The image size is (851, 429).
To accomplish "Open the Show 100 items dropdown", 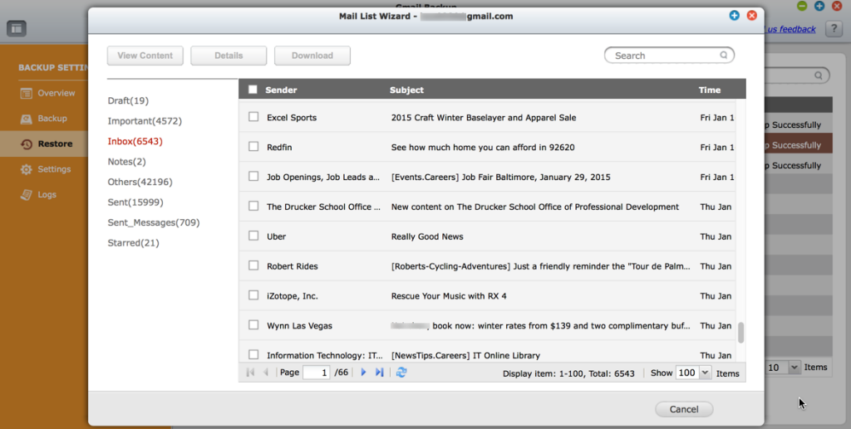I will click(x=705, y=373).
